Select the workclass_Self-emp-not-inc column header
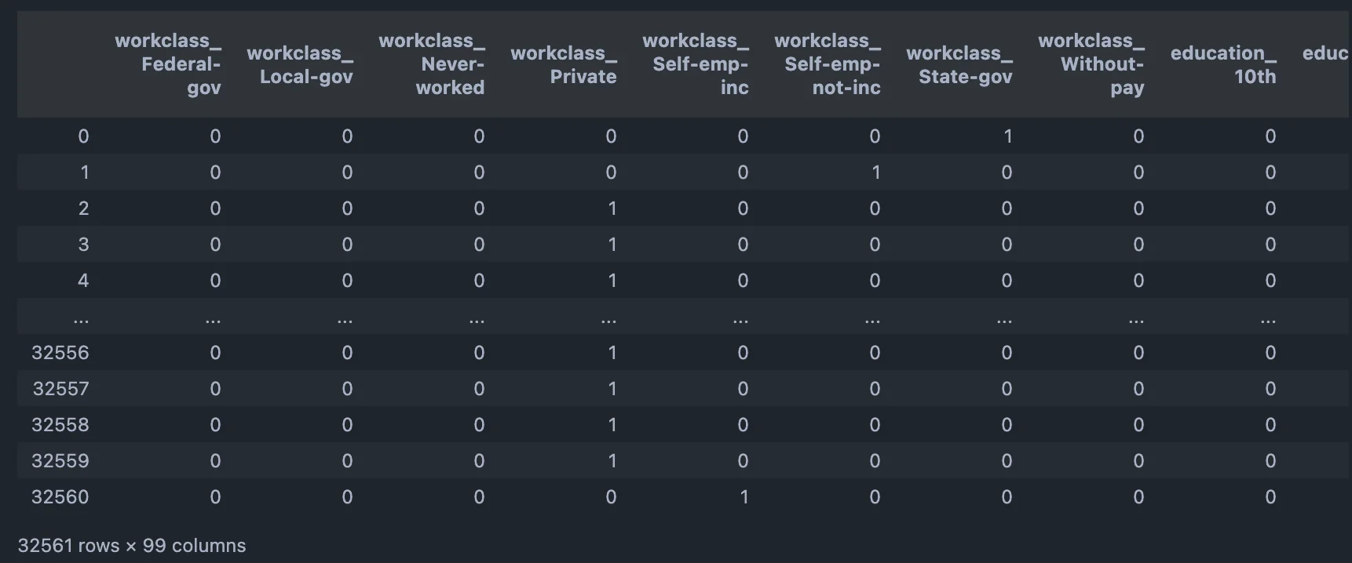The image size is (1352, 563). (828, 64)
